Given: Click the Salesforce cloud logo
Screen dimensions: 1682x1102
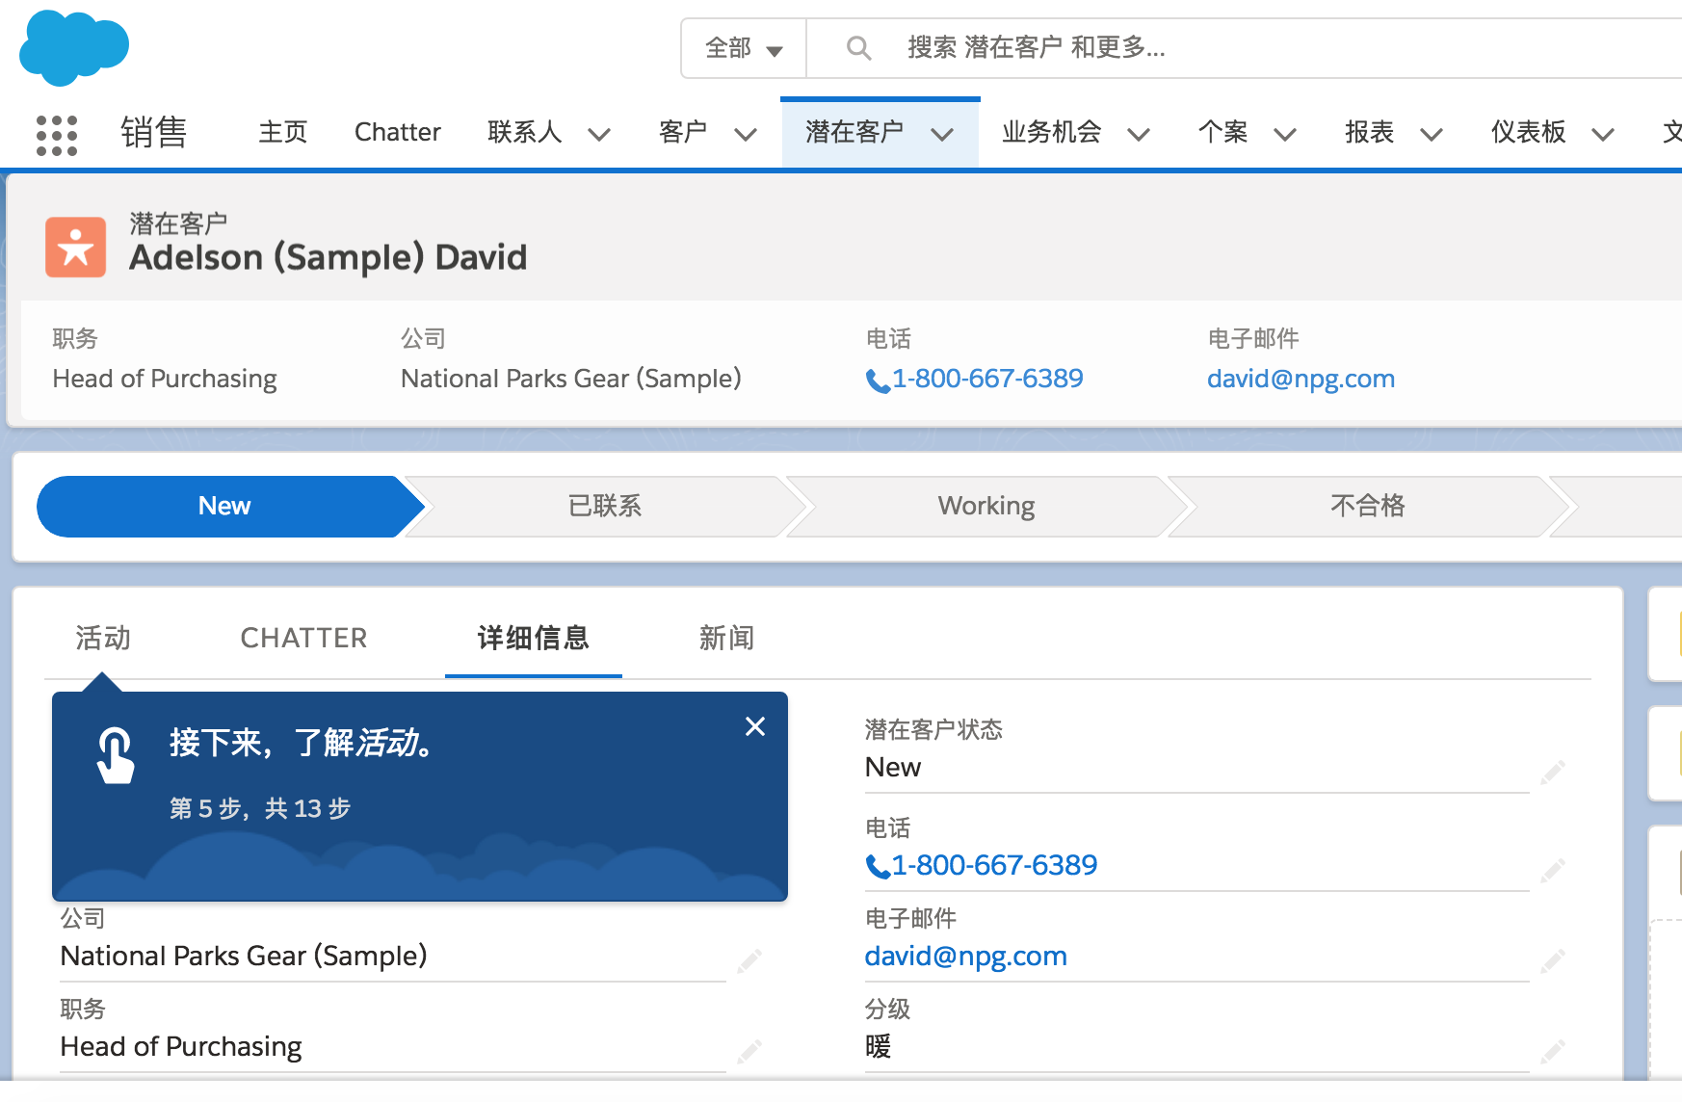Looking at the screenshot, I should tap(74, 47).
